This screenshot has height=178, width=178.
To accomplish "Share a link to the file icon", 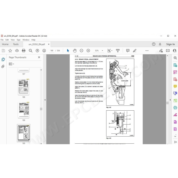I will (x=161, y=51).
